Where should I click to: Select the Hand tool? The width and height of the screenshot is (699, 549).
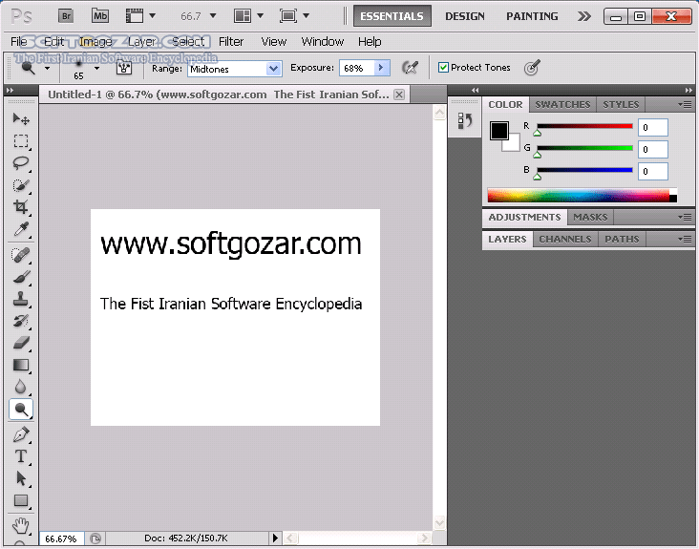pyautogui.click(x=21, y=526)
